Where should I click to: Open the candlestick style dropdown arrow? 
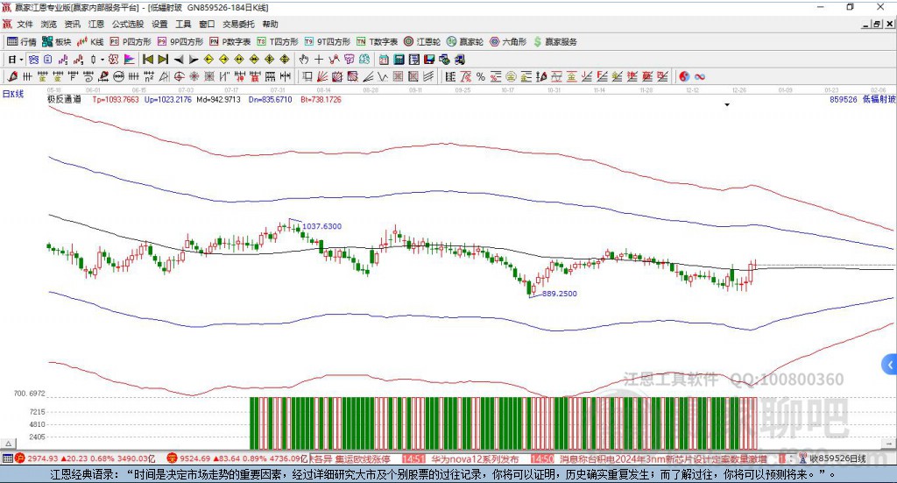tap(102, 60)
